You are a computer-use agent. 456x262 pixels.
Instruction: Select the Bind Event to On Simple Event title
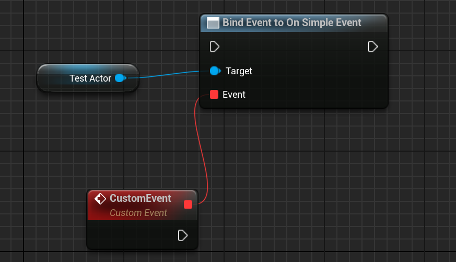click(291, 23)
